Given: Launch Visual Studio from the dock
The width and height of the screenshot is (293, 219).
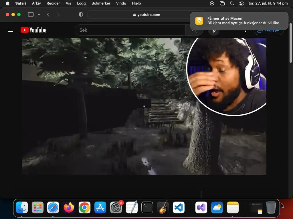Looking at the screenshot, I should 201,208.
